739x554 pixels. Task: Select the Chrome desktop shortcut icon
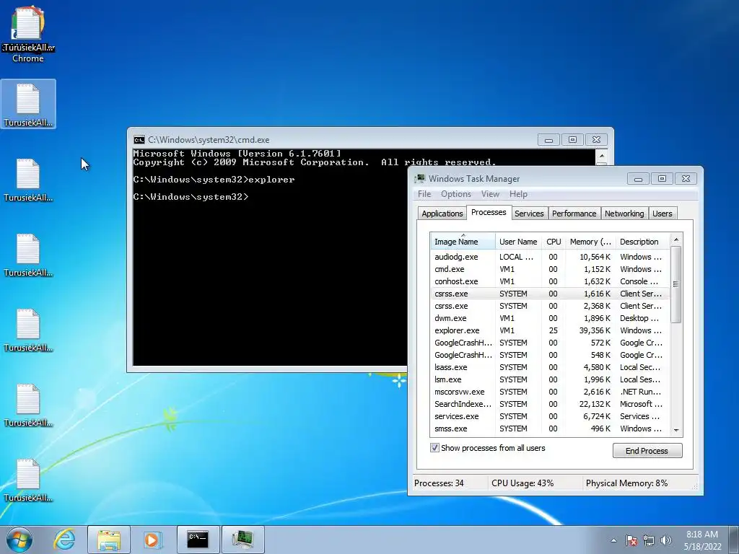pyautogui.click(x=28, y=35)
